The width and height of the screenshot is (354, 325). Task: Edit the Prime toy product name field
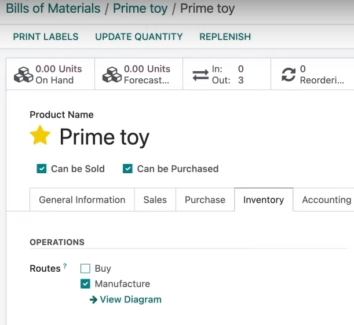[x=104, y=137]
